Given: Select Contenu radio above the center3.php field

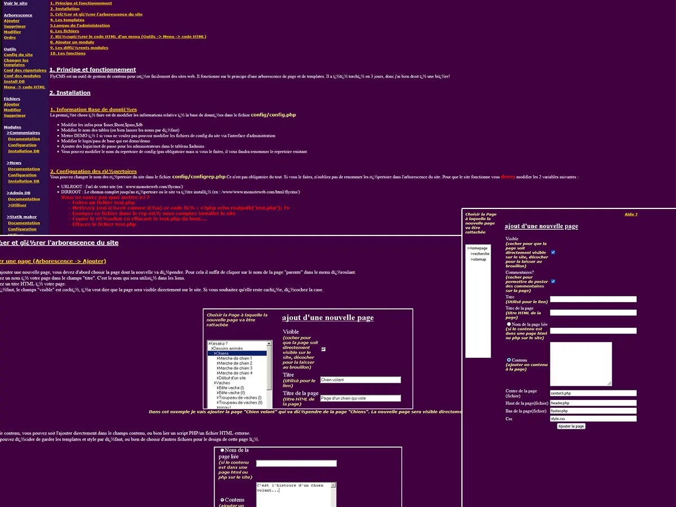Looking at the screenshot, I should click(x=509, y=359).
